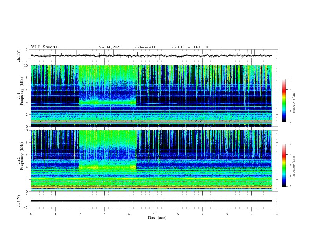Click time axis tick label "1"

click(55, 214)
